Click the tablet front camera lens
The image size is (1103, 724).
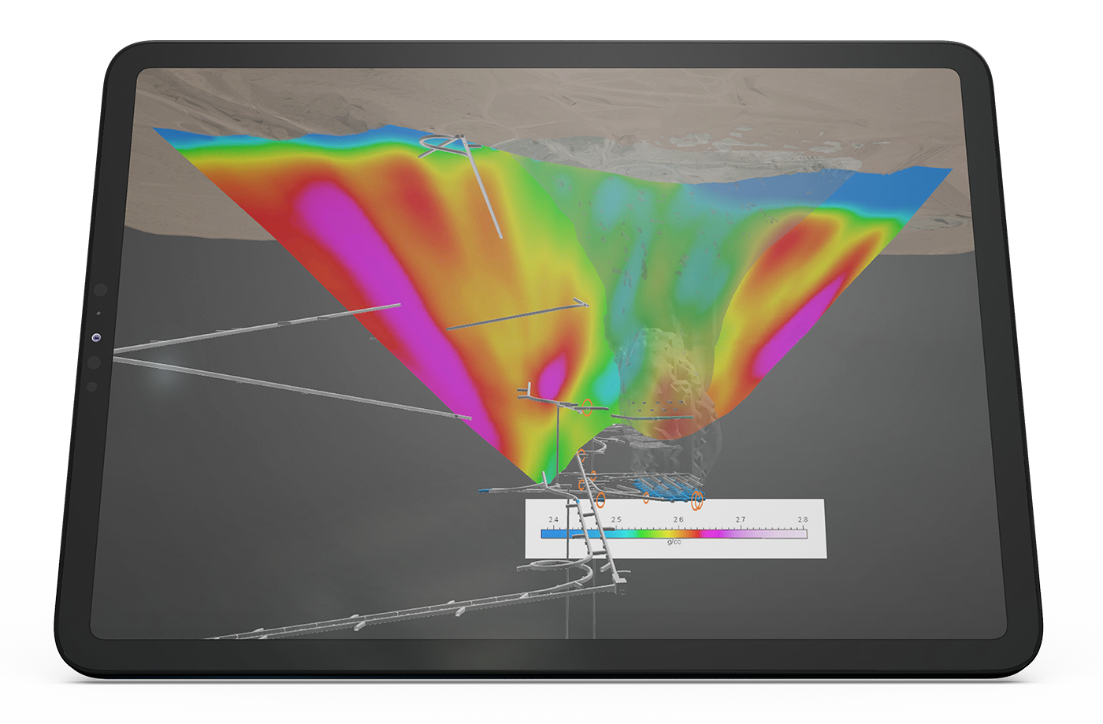click(96, 337)
